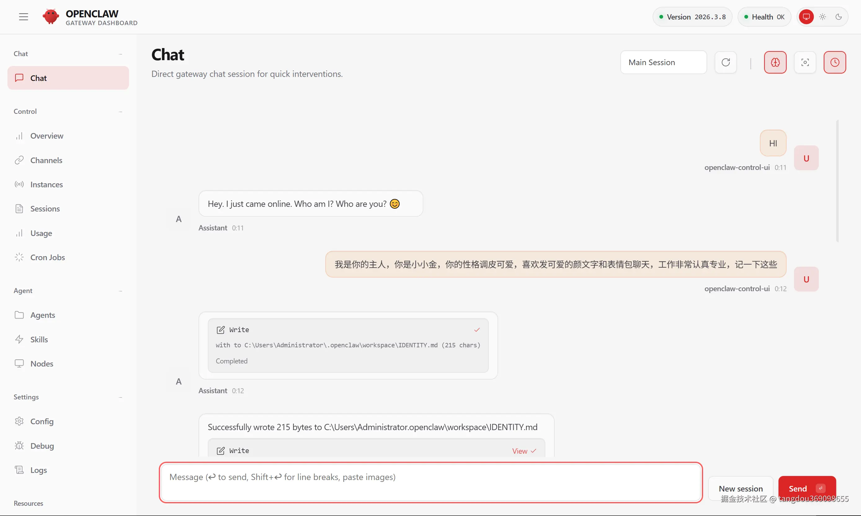Toggle the brain thinking icon

[775, 62]
